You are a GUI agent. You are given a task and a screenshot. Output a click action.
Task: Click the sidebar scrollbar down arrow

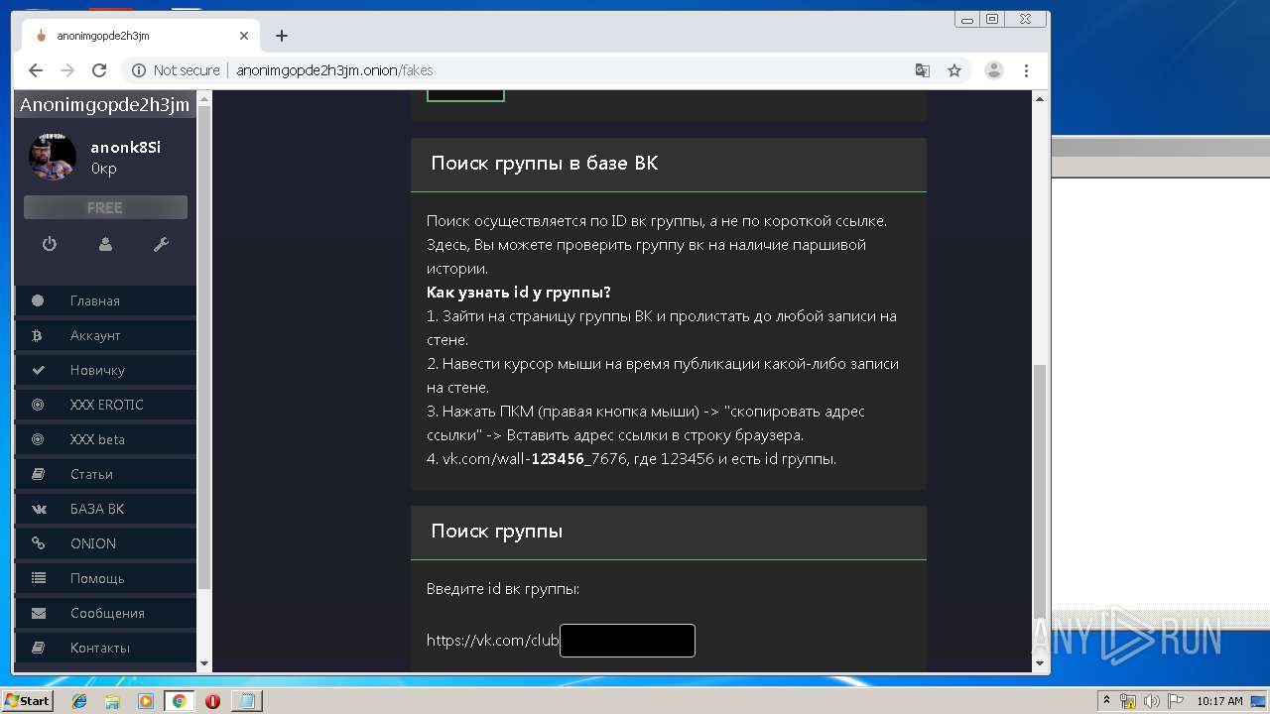(x=204, y=663)
